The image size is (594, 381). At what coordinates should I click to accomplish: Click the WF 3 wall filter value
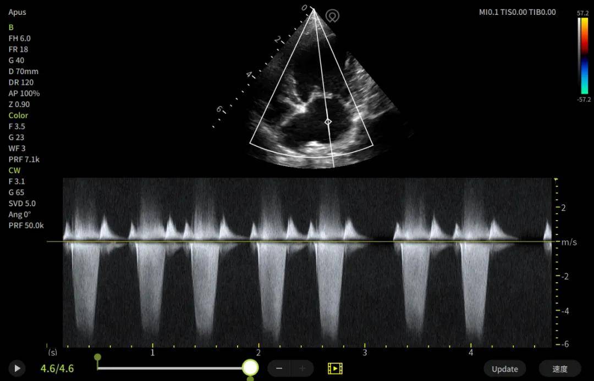coord(17,149)
